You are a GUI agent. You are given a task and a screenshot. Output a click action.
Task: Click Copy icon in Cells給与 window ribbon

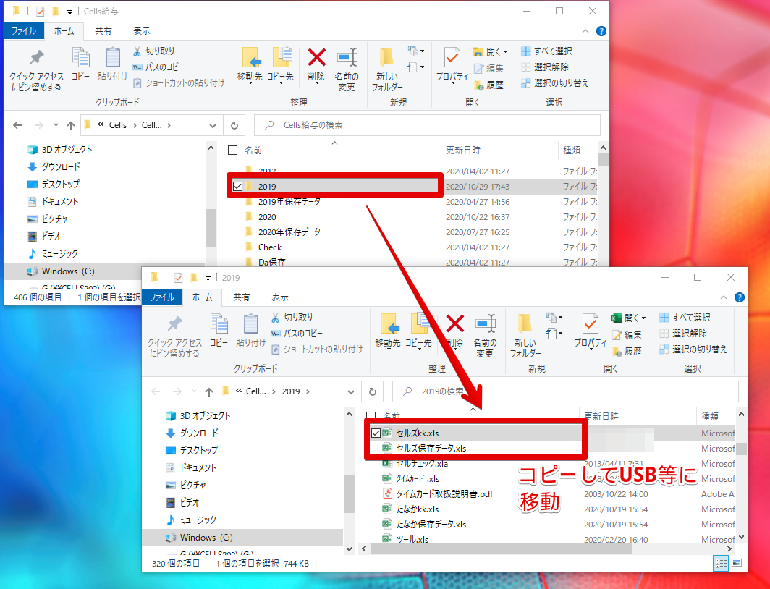pyautogui.click(x=81, y=64)
